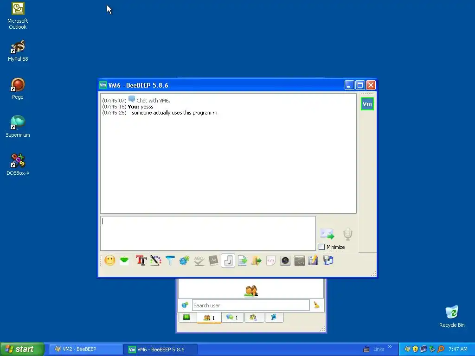Click the Supermium desktop shortcut

pos(18,127)
